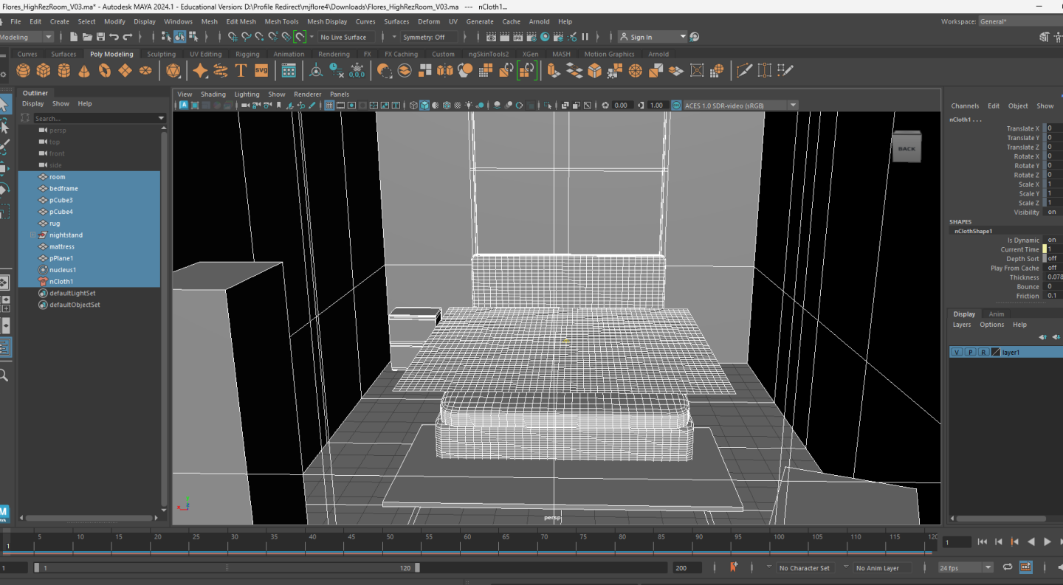Click the current frame field beside playback controls
Image resolution: width=1063 pixels, height=585 pixels.
957,542
